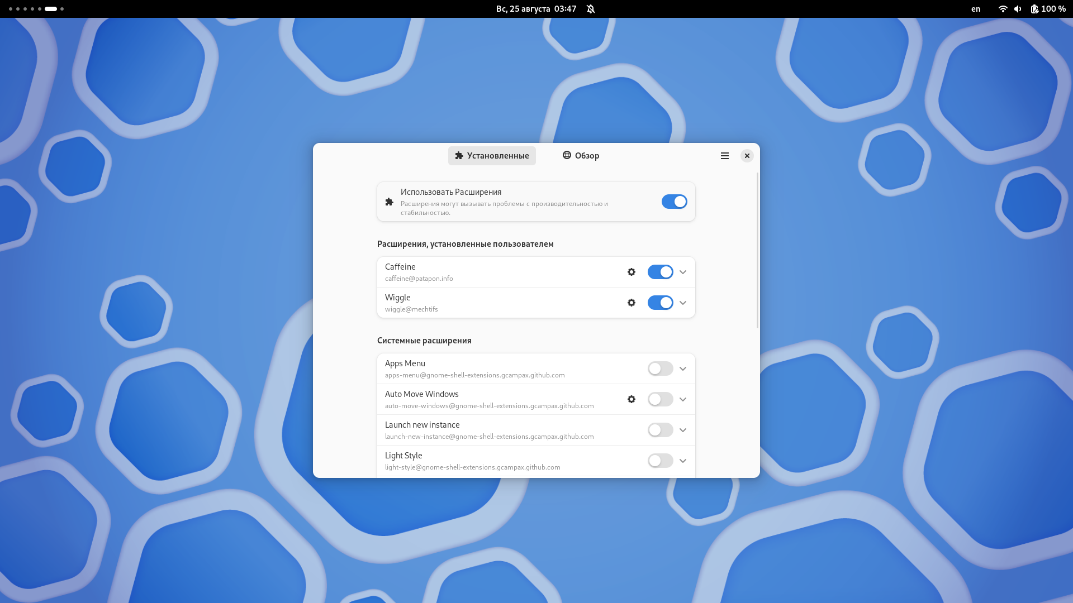Click the window's vertical scrollbar

click(758, 251)
